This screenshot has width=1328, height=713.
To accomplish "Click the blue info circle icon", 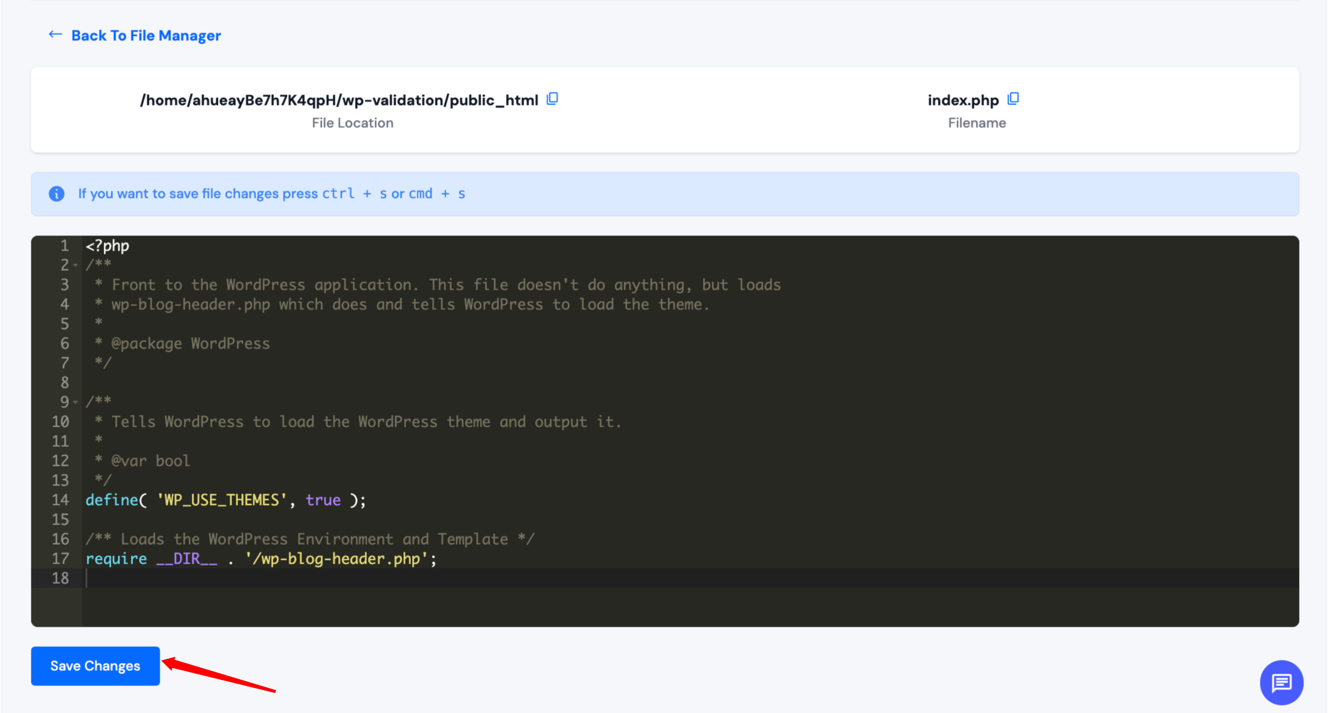I will (57, 194).
